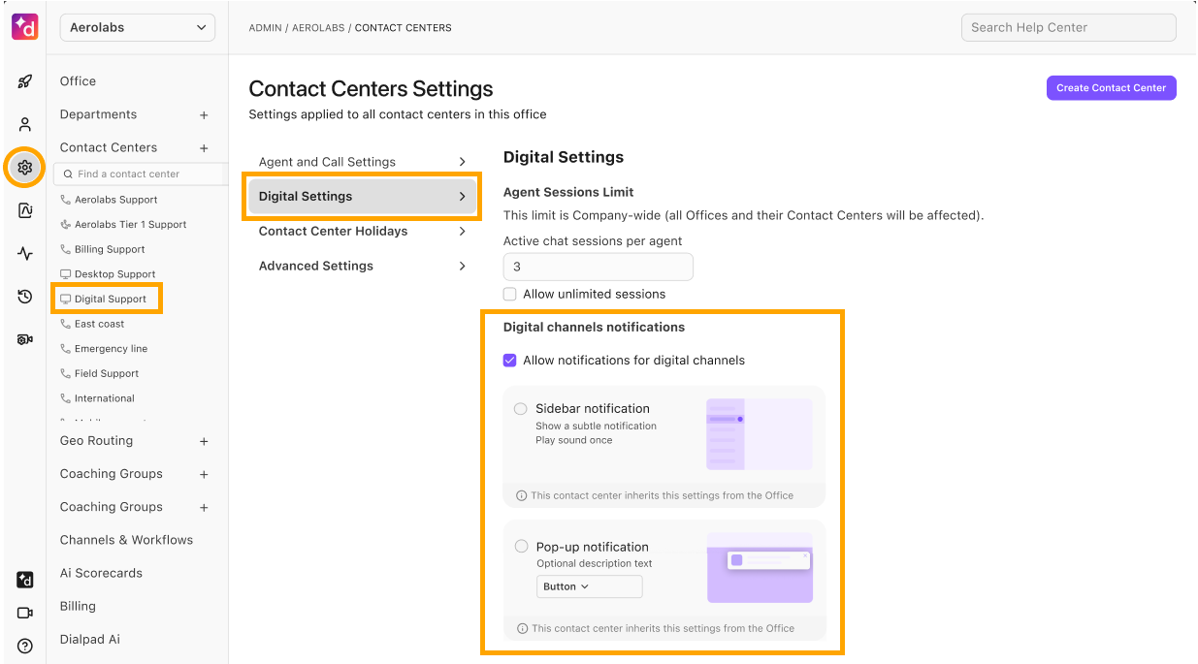Select Pop-up notification radio button
Viewport: 1198px width, 664px height.
(x=522, y=547)
